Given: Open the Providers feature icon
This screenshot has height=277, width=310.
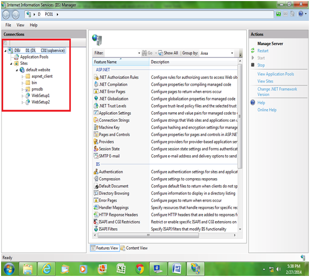Looking at the screenshot, I should (96, 141).
